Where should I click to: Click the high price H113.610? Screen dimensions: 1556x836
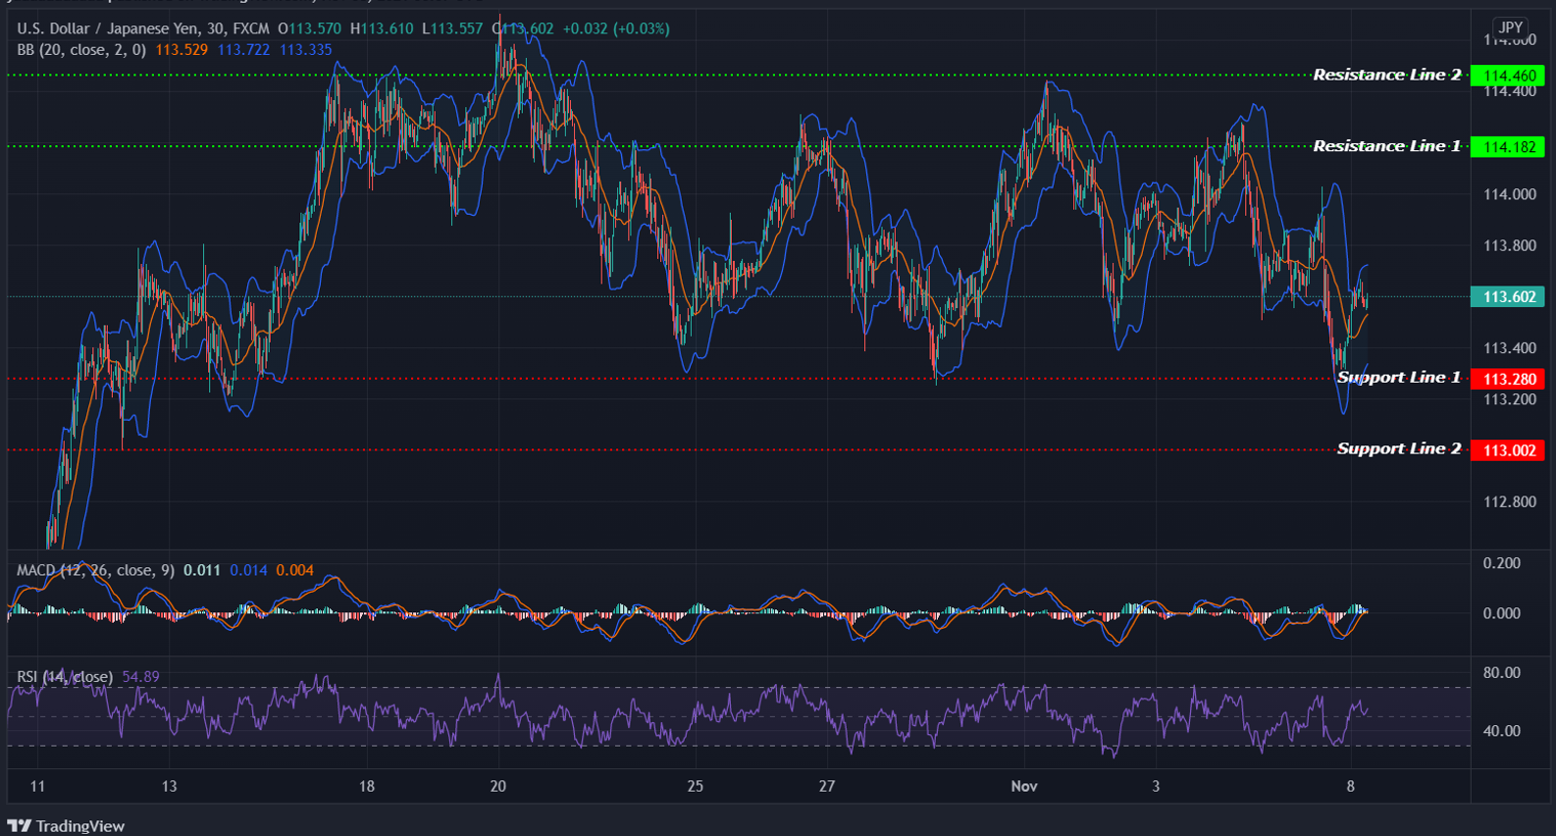click(382, 28)
